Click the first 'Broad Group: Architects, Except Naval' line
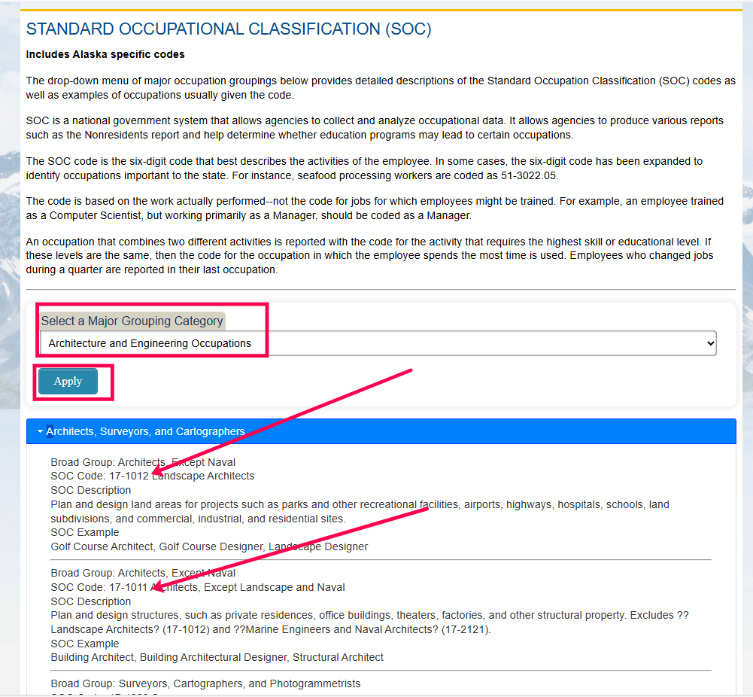 [143, 462]
